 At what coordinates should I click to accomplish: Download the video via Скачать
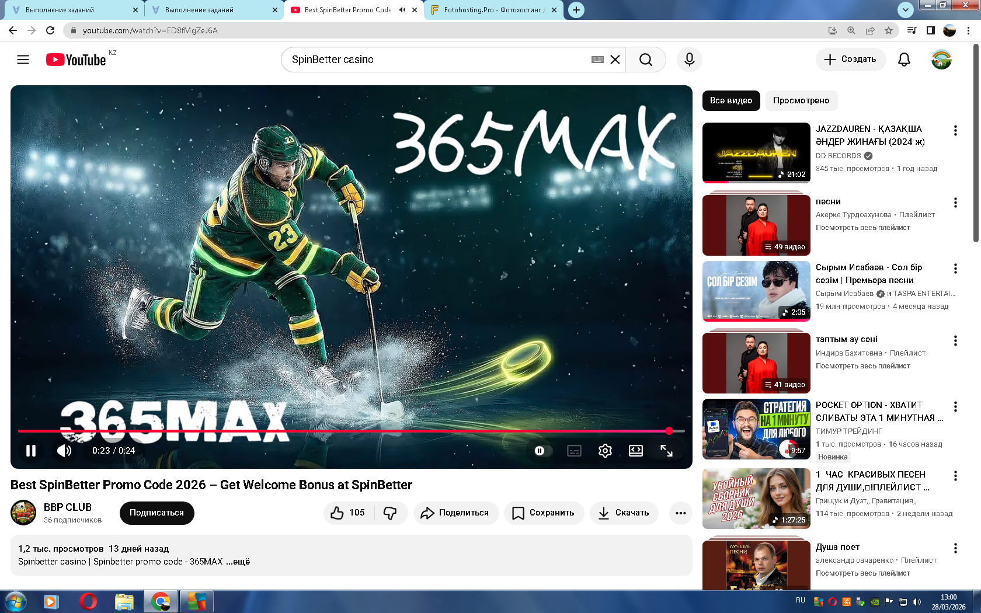tap(624, 513)
